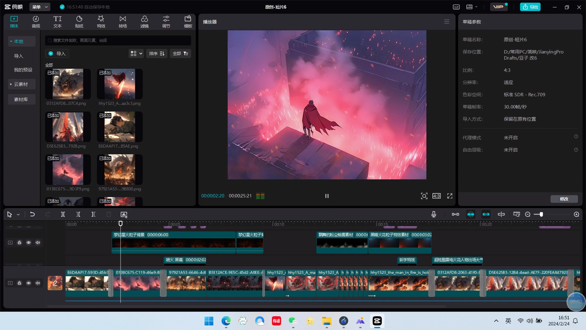Select 导入 in the left sidebar
Screen dimensions: 586x330
[x=19, y=56]
